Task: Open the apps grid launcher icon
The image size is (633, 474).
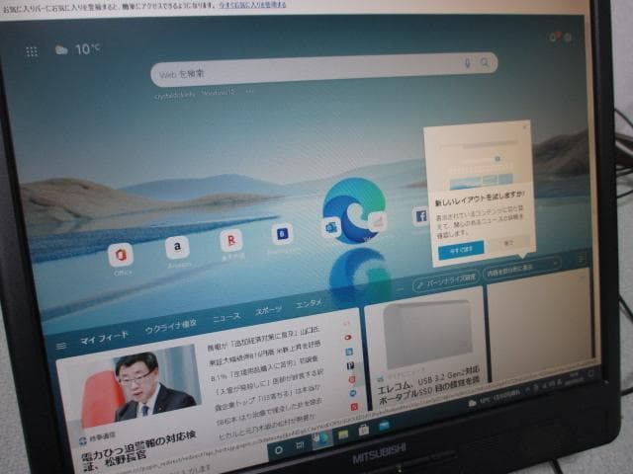Action: (32, 52)
